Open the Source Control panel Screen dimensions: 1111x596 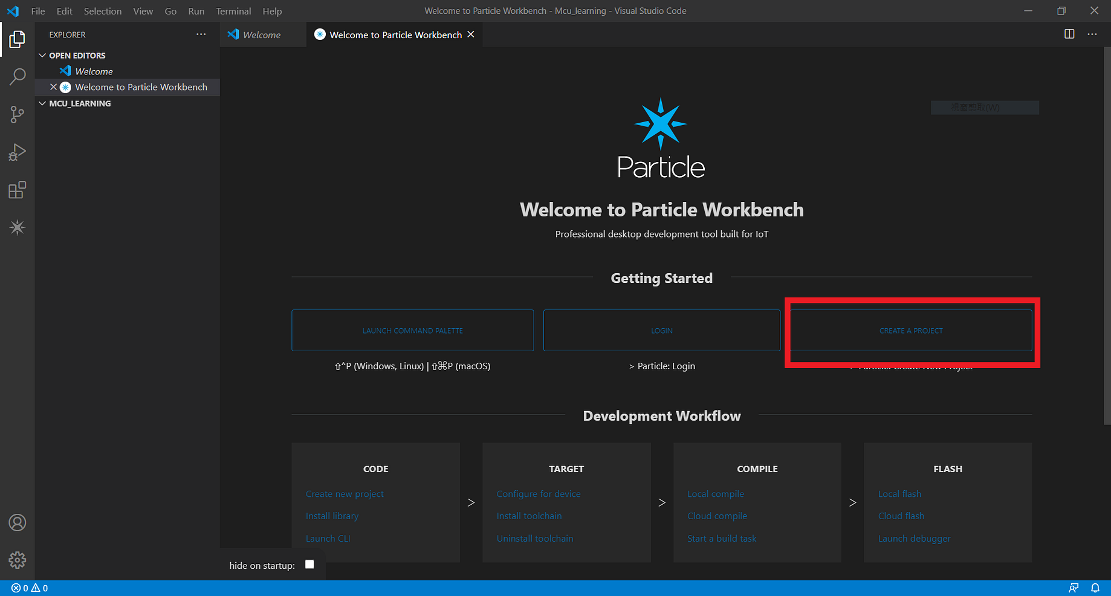[18, 114]
